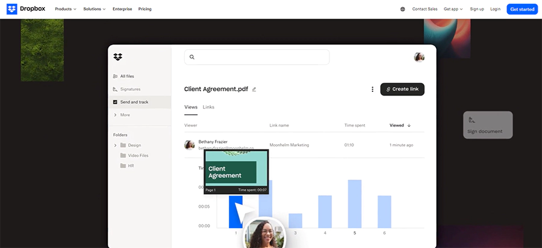Click the Sign up link
542x248 pixels.
[x=477, y=9]
